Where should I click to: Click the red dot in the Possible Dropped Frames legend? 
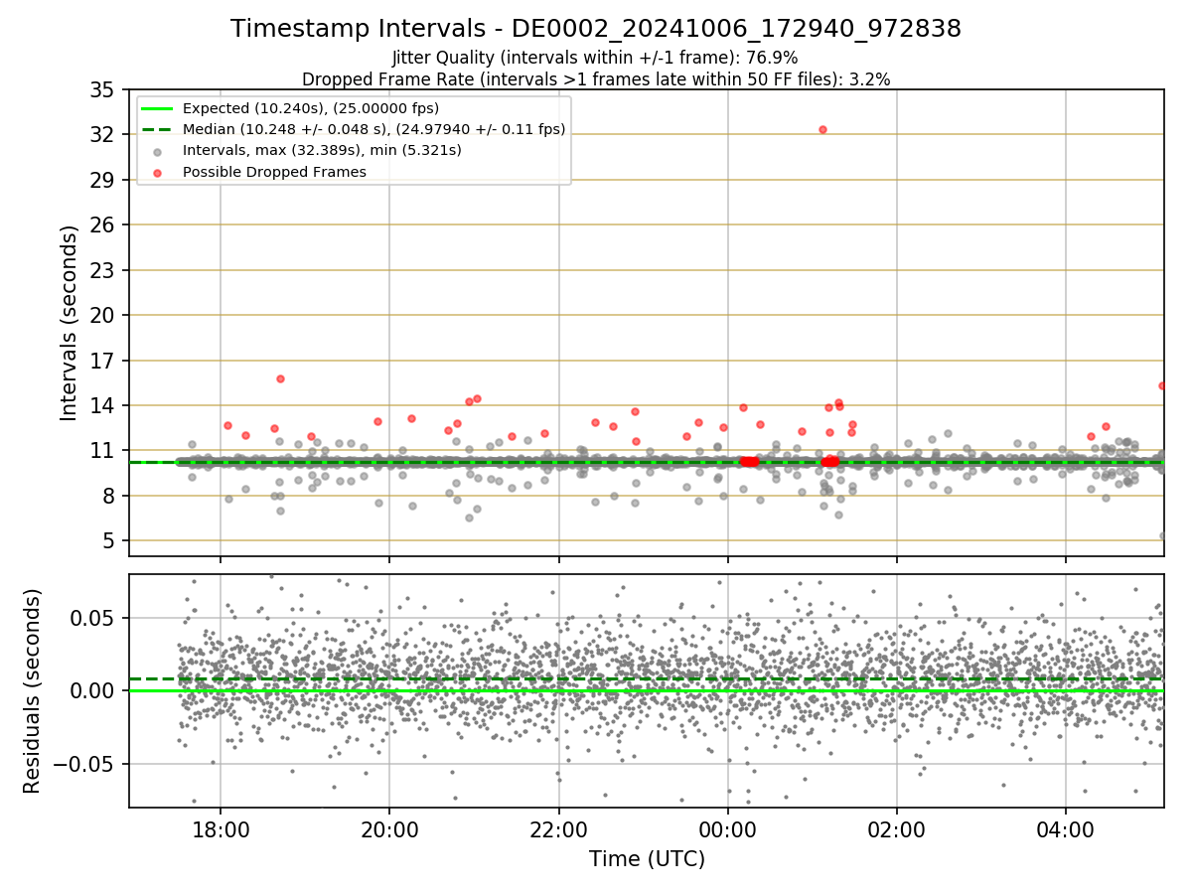[x=159, y=172]
